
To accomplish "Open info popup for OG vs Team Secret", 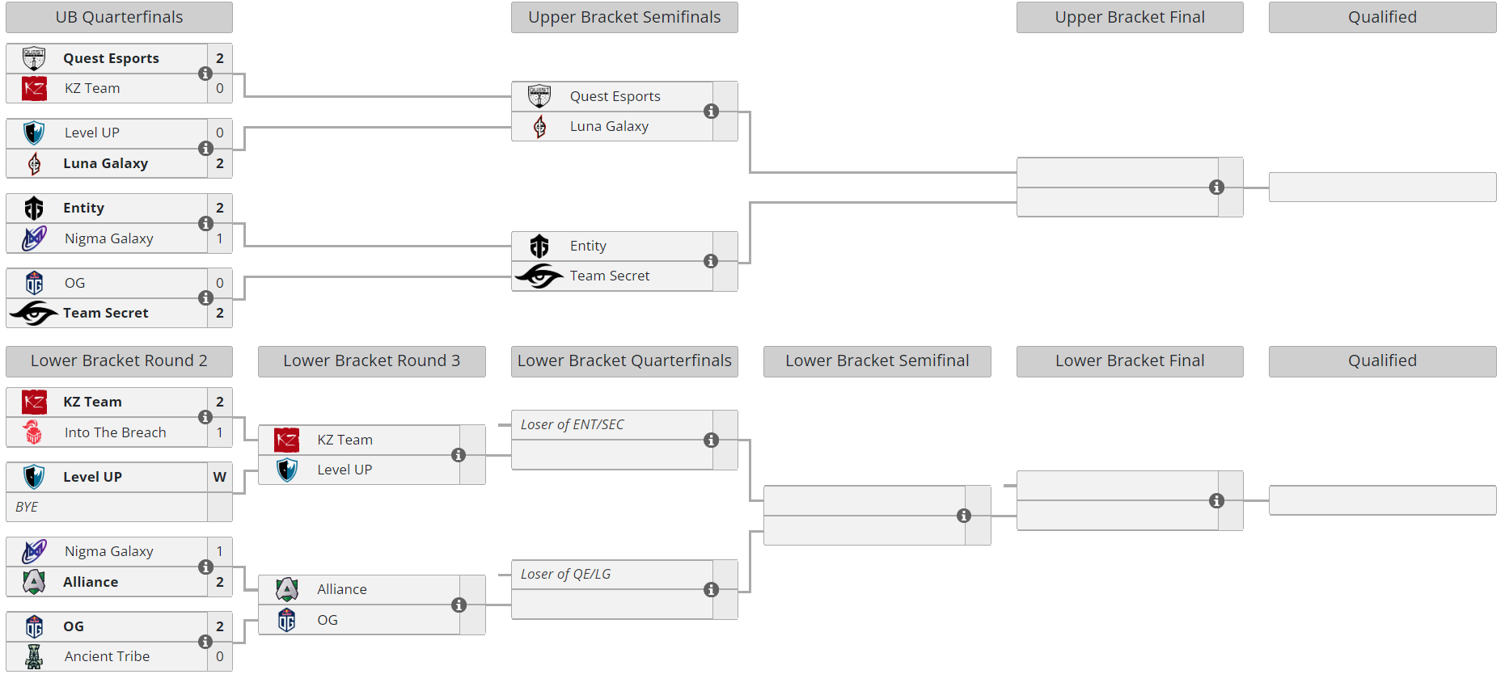I will (205, 298).
